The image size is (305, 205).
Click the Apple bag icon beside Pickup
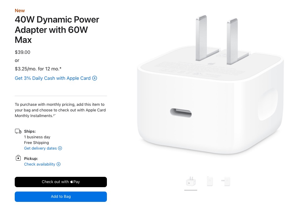click(x=18, y=158)
